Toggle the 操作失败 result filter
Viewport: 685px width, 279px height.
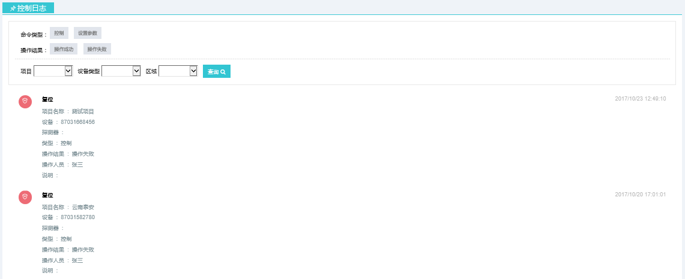tap(97, 49)
